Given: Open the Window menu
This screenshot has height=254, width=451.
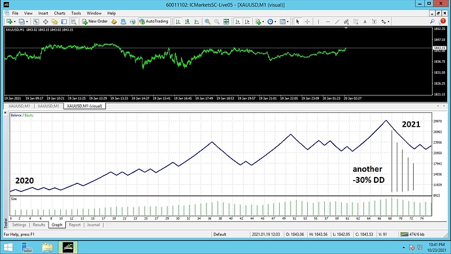Looking at the screenshot, I should pyautogui.click(x=94, y=13).
